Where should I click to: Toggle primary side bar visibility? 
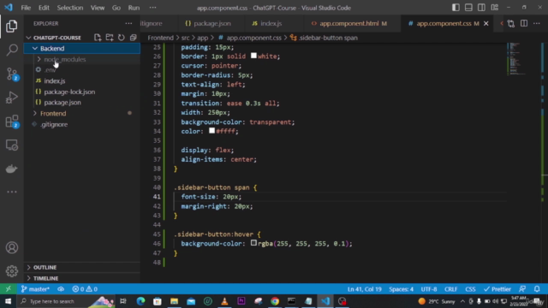[456, 8]
